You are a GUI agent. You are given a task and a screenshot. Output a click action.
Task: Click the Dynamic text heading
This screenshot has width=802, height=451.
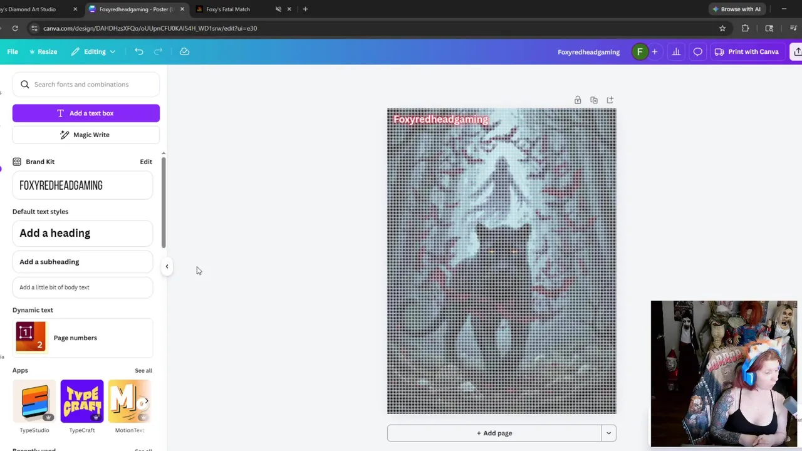click(x=33, y=310)
